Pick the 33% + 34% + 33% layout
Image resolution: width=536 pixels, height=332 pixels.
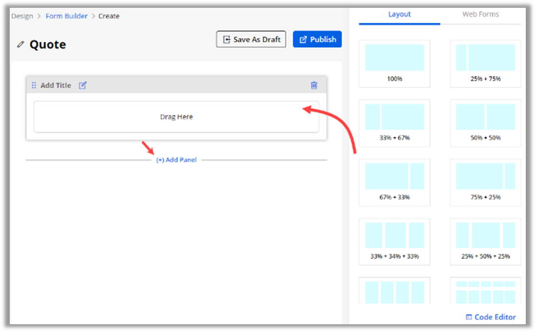coord(394,241)
